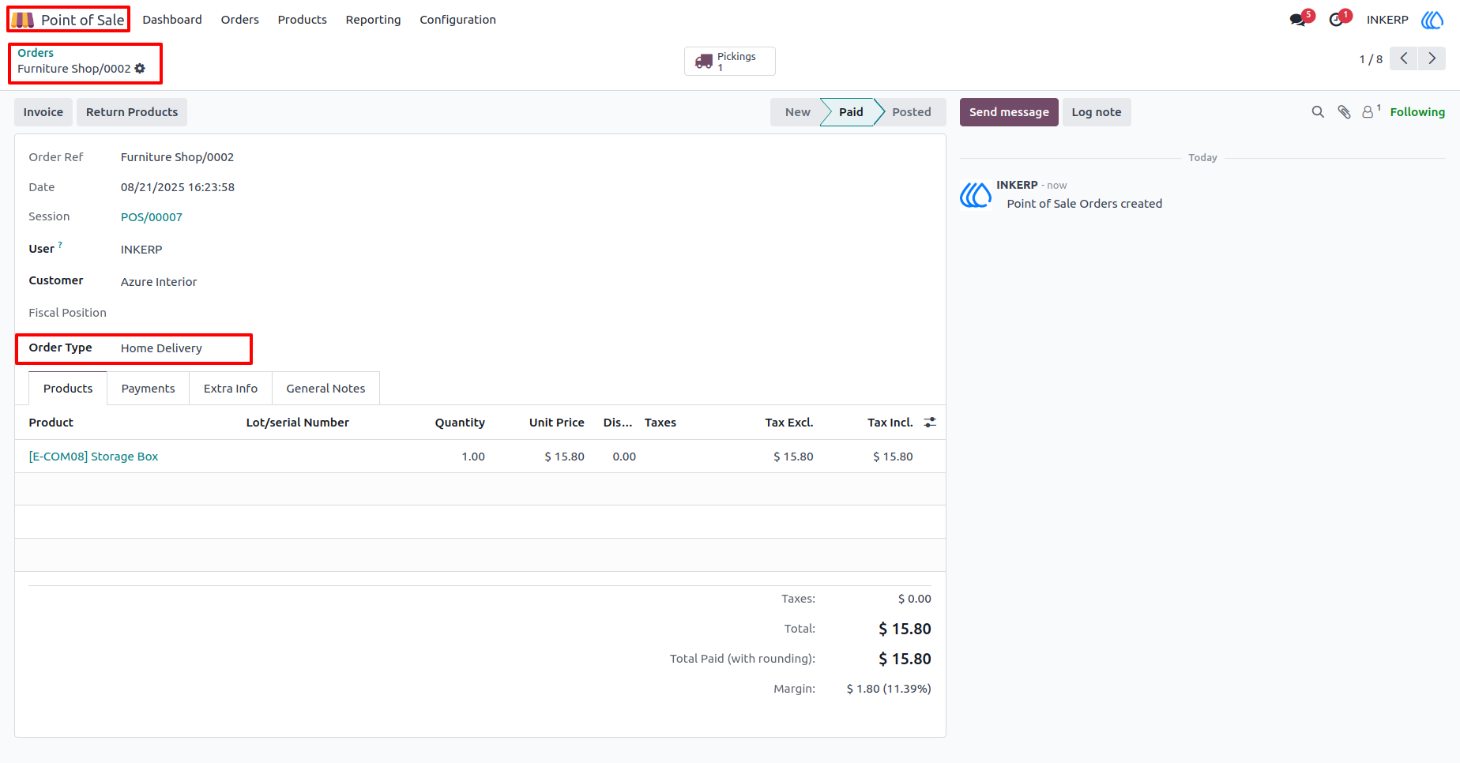Toggle the Following button

point(1417,112)
